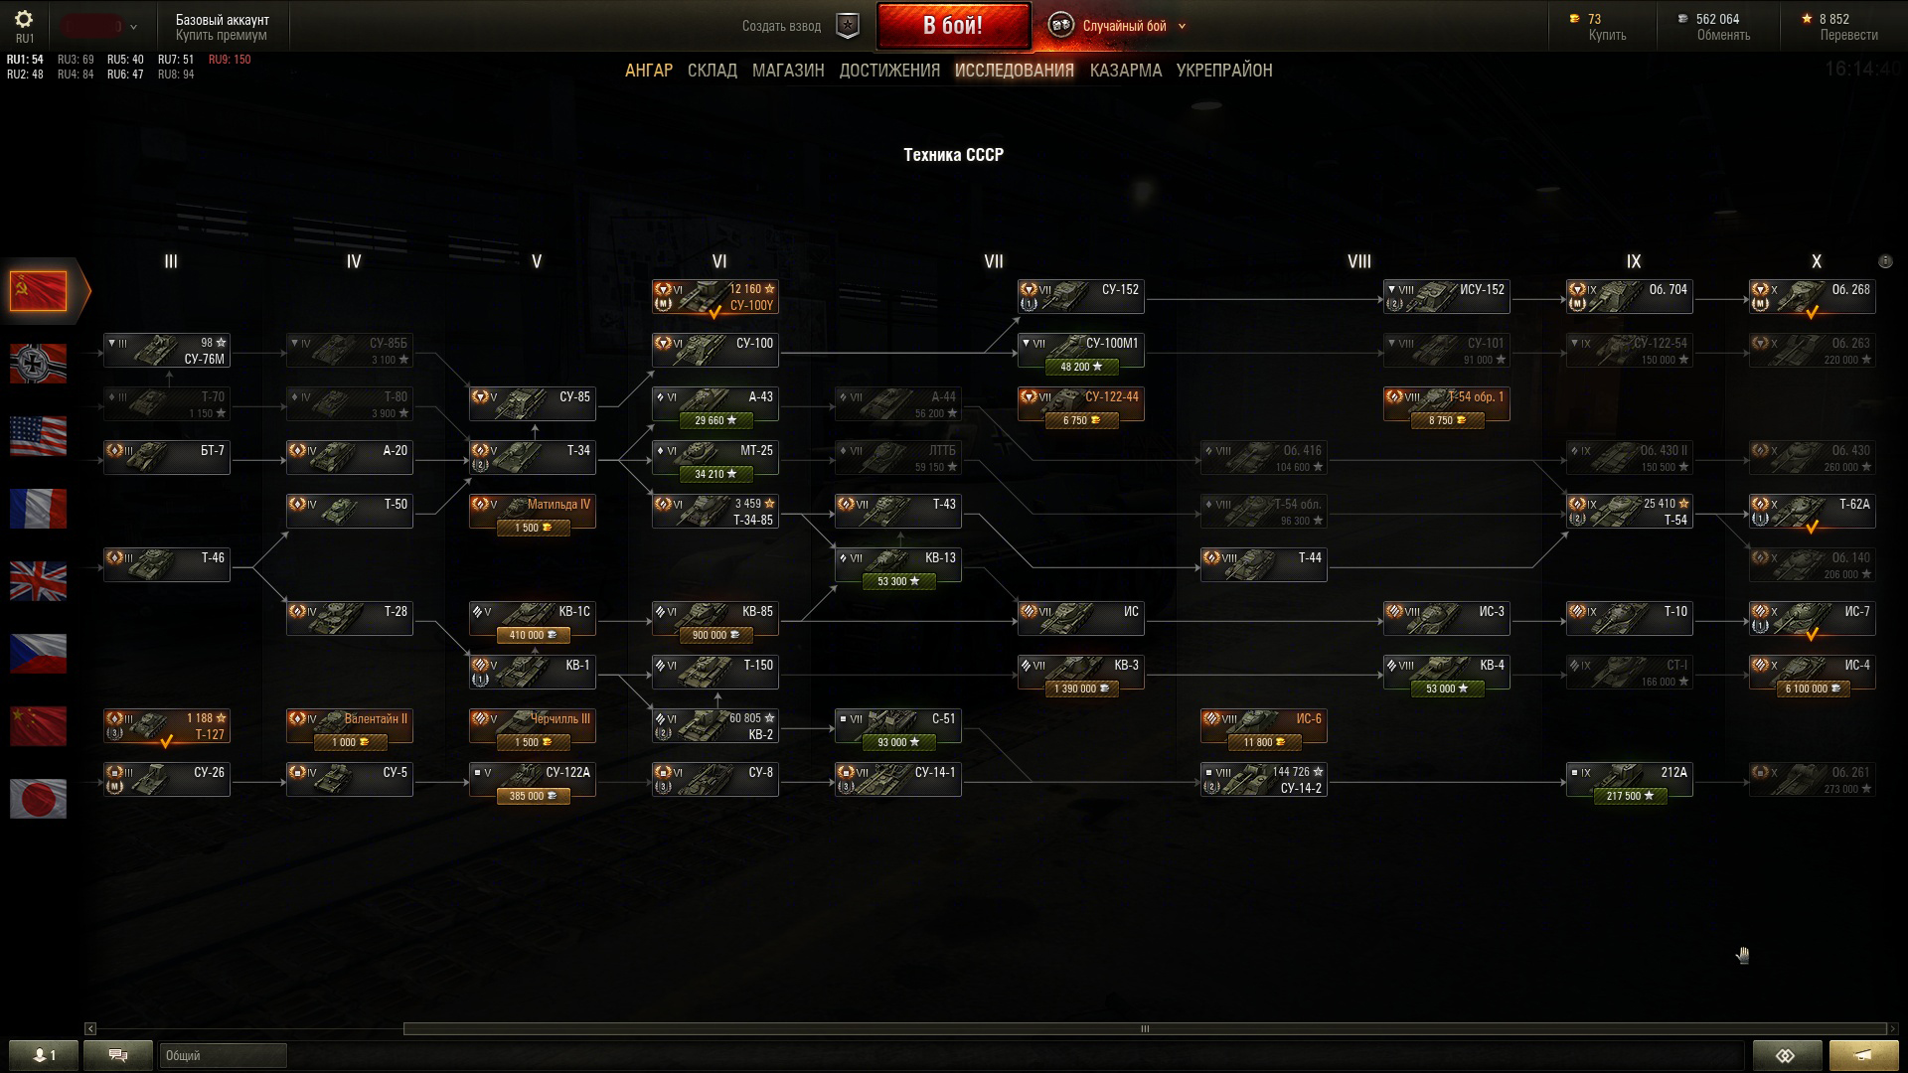
Task: Select the Japan nation flag
Action: [38, 799]
